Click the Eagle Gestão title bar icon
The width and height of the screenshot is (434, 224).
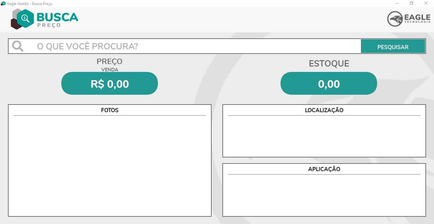click(3, 3)
